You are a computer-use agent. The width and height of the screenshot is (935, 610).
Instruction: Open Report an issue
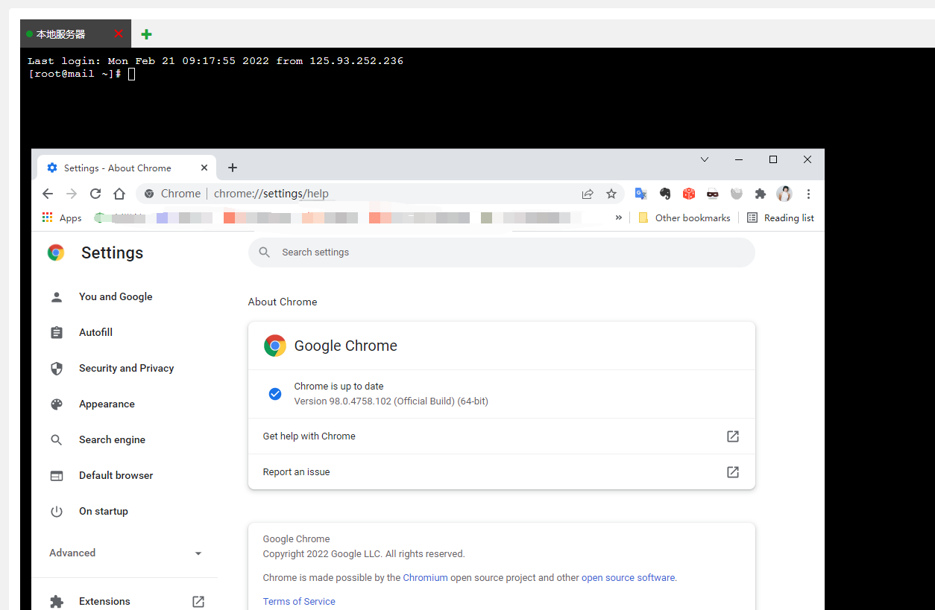502,472
